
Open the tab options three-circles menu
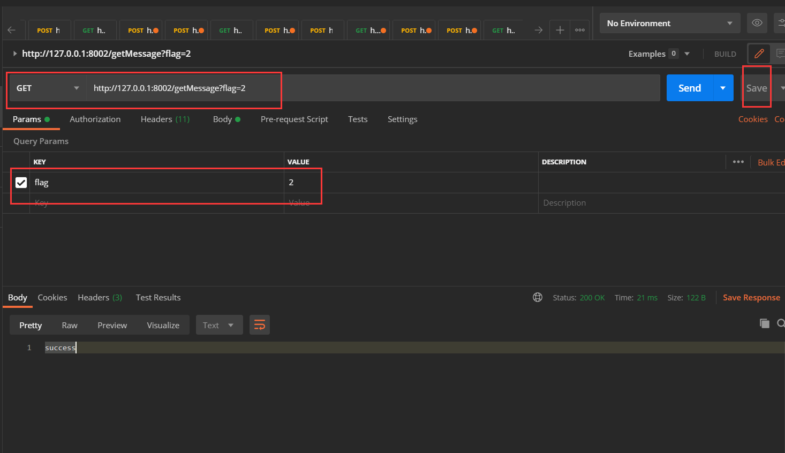point(580,31)
